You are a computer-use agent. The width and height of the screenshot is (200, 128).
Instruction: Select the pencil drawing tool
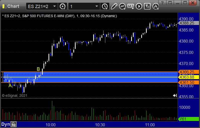click(114, 6)
